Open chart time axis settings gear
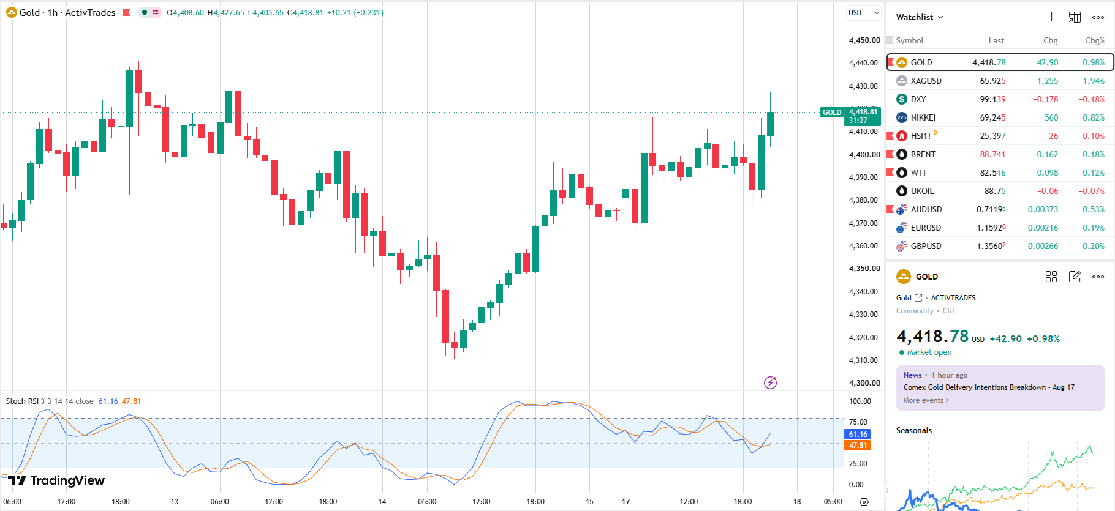1115x511 pixels. [864, 502]
